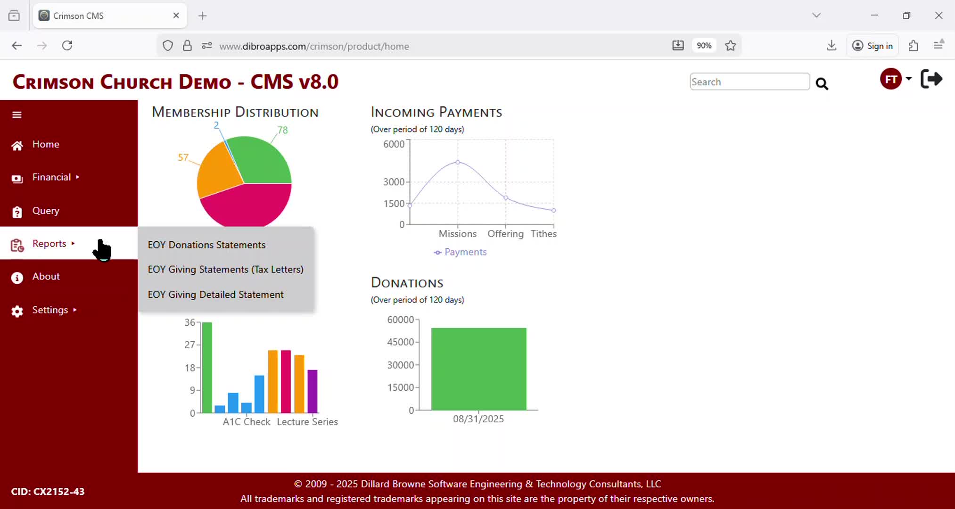
Task: Click the logout arrow icon
Action: [931, 79]
